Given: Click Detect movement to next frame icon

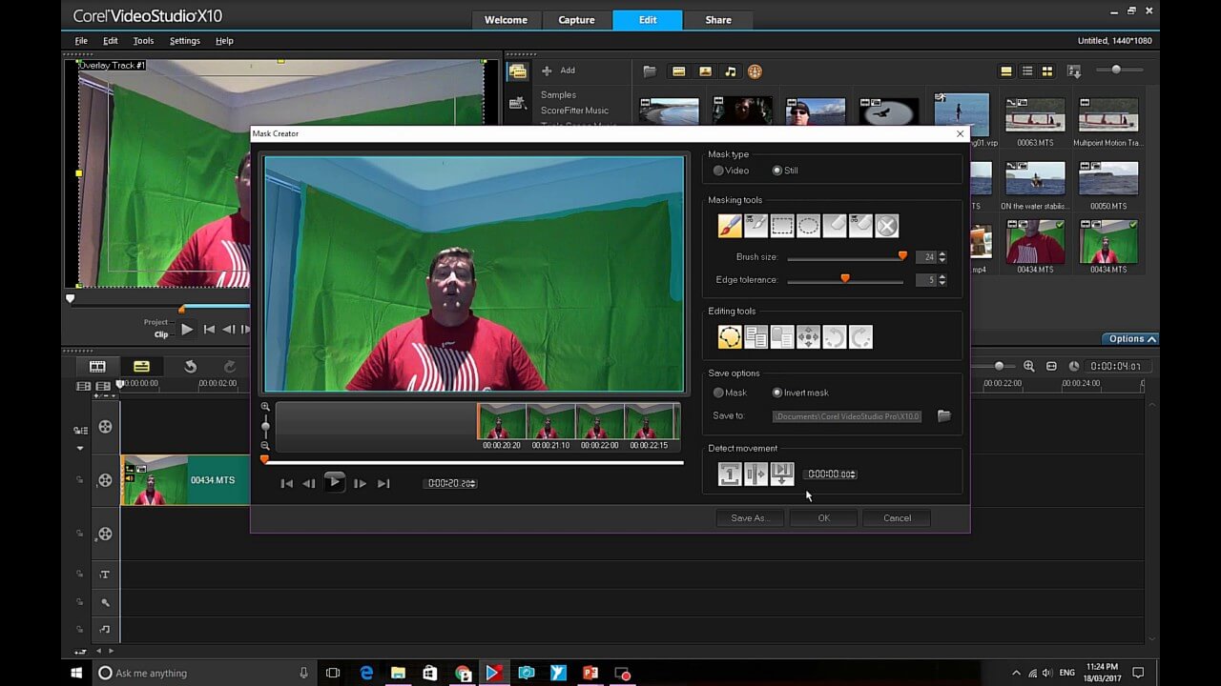Looking at the screenshot, I should [x=730, y=474].
